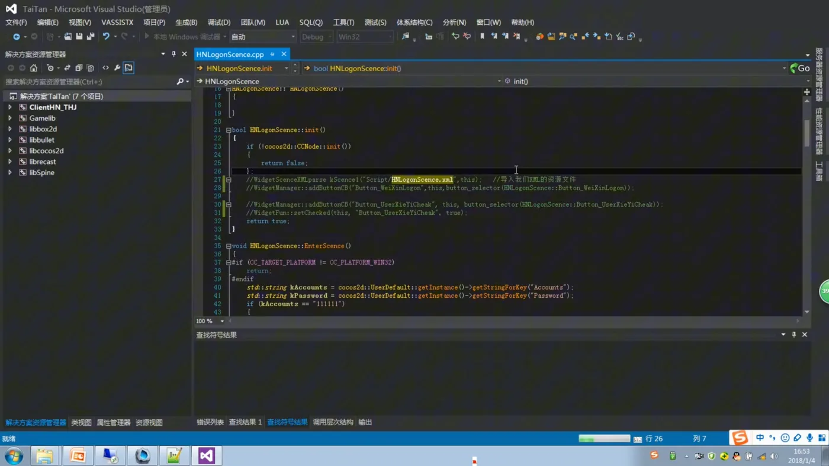Open Properties wrench icon in Solution Explorer
This screenshot has width=829, height=466.
click(117, 68)
